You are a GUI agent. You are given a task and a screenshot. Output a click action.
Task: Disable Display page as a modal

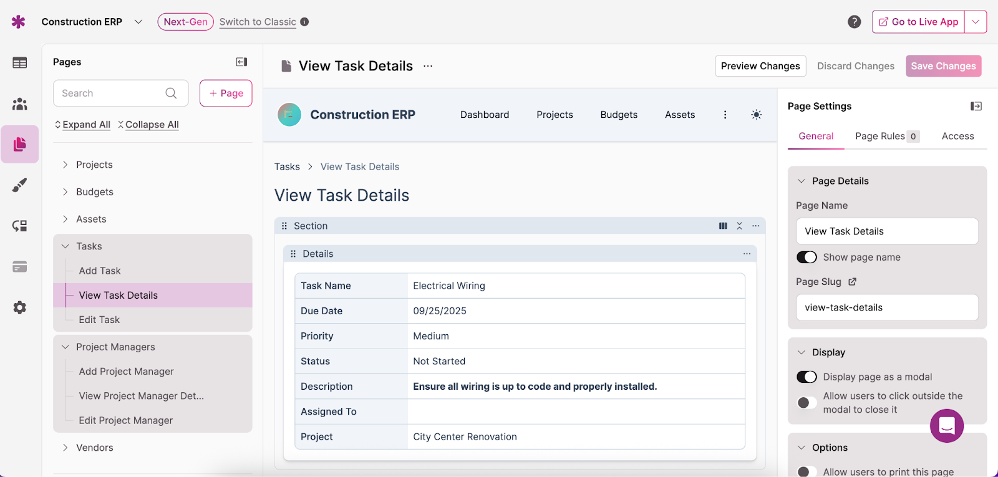807,377
